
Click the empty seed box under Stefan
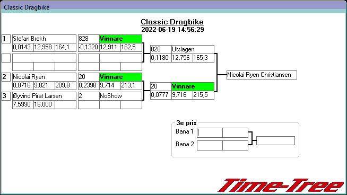tap(6, 58)
